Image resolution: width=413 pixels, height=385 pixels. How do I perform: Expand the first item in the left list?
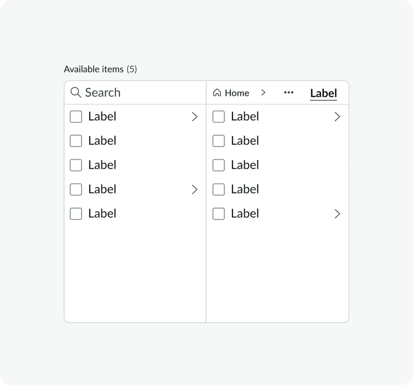(x=194, y=117)
